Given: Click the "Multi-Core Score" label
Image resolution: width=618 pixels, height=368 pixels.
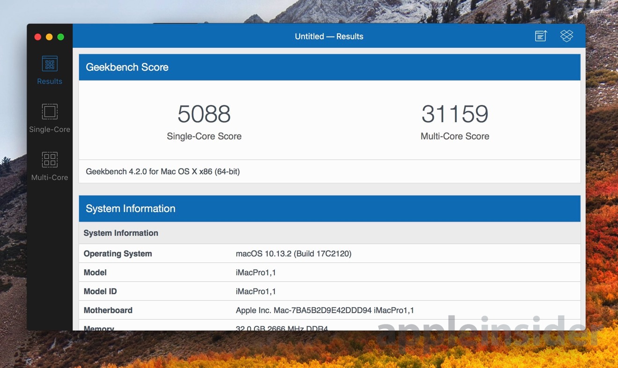Looking at the screenshot, I should click(455, 136).
